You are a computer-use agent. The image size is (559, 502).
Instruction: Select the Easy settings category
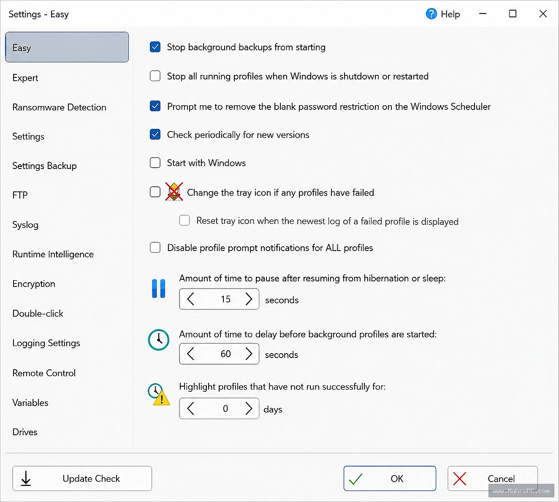(67, 47)
